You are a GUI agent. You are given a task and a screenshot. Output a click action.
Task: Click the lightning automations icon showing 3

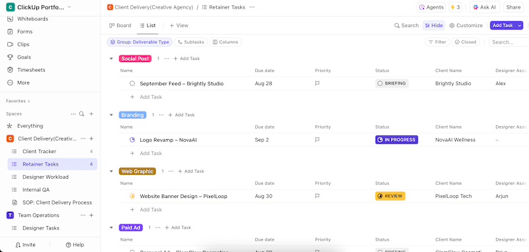pos(455,7)
